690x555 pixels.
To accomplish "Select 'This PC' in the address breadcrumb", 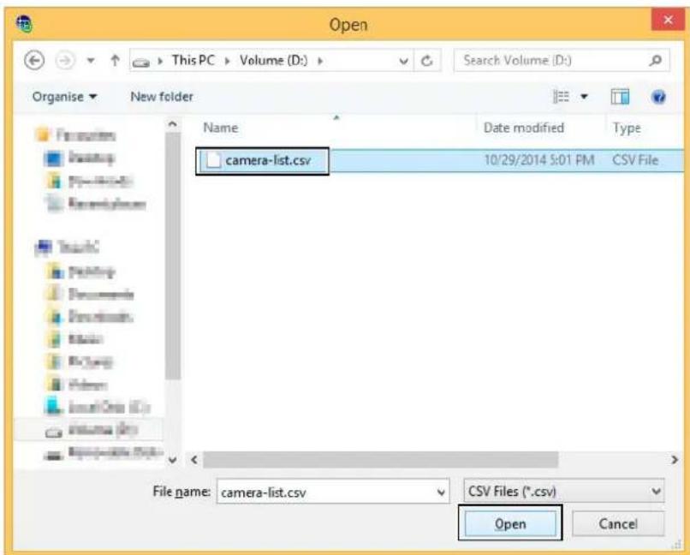I will 193,60.
